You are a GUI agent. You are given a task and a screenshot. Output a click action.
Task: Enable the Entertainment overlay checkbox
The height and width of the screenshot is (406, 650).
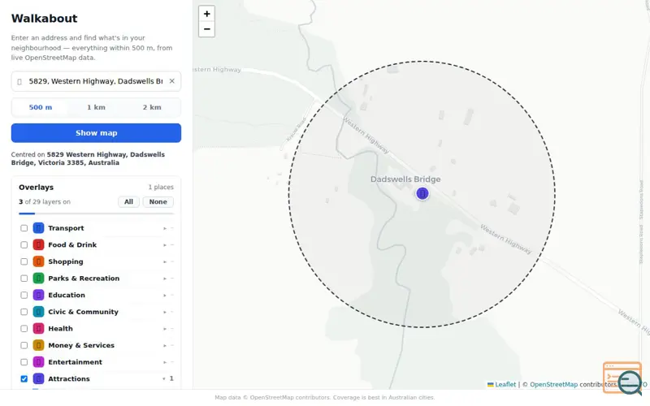coord(24,362)
